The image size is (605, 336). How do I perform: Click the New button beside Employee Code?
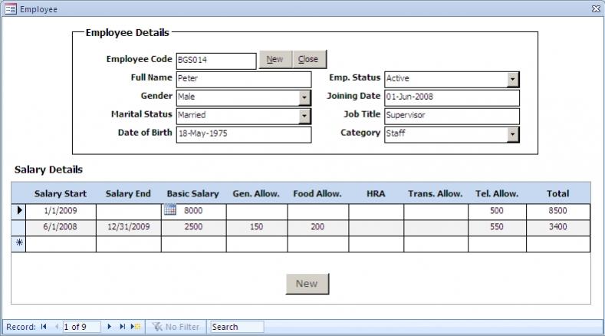[x=275, y=60]
